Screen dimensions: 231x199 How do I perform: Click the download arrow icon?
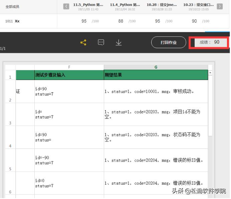coord(119,42)
